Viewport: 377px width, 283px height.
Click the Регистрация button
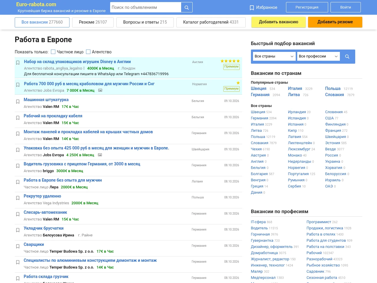click(307, 7)
